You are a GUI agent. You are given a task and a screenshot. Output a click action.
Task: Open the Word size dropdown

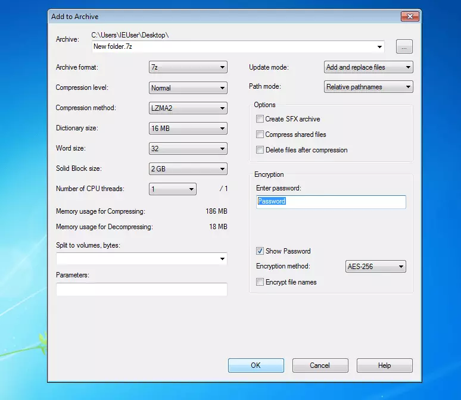click(x=188, y=149)
